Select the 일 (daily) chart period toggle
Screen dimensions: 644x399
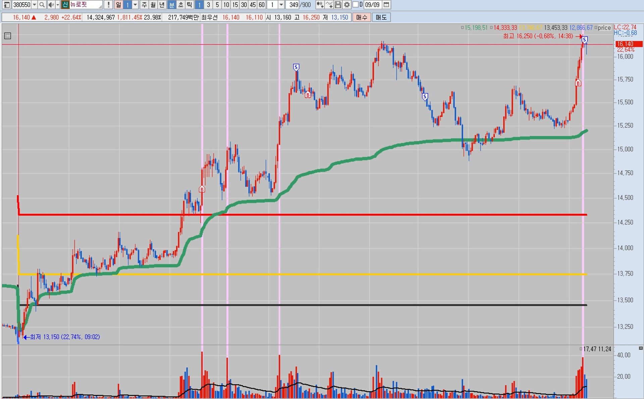pyautogui.click(x=118, y=5)
